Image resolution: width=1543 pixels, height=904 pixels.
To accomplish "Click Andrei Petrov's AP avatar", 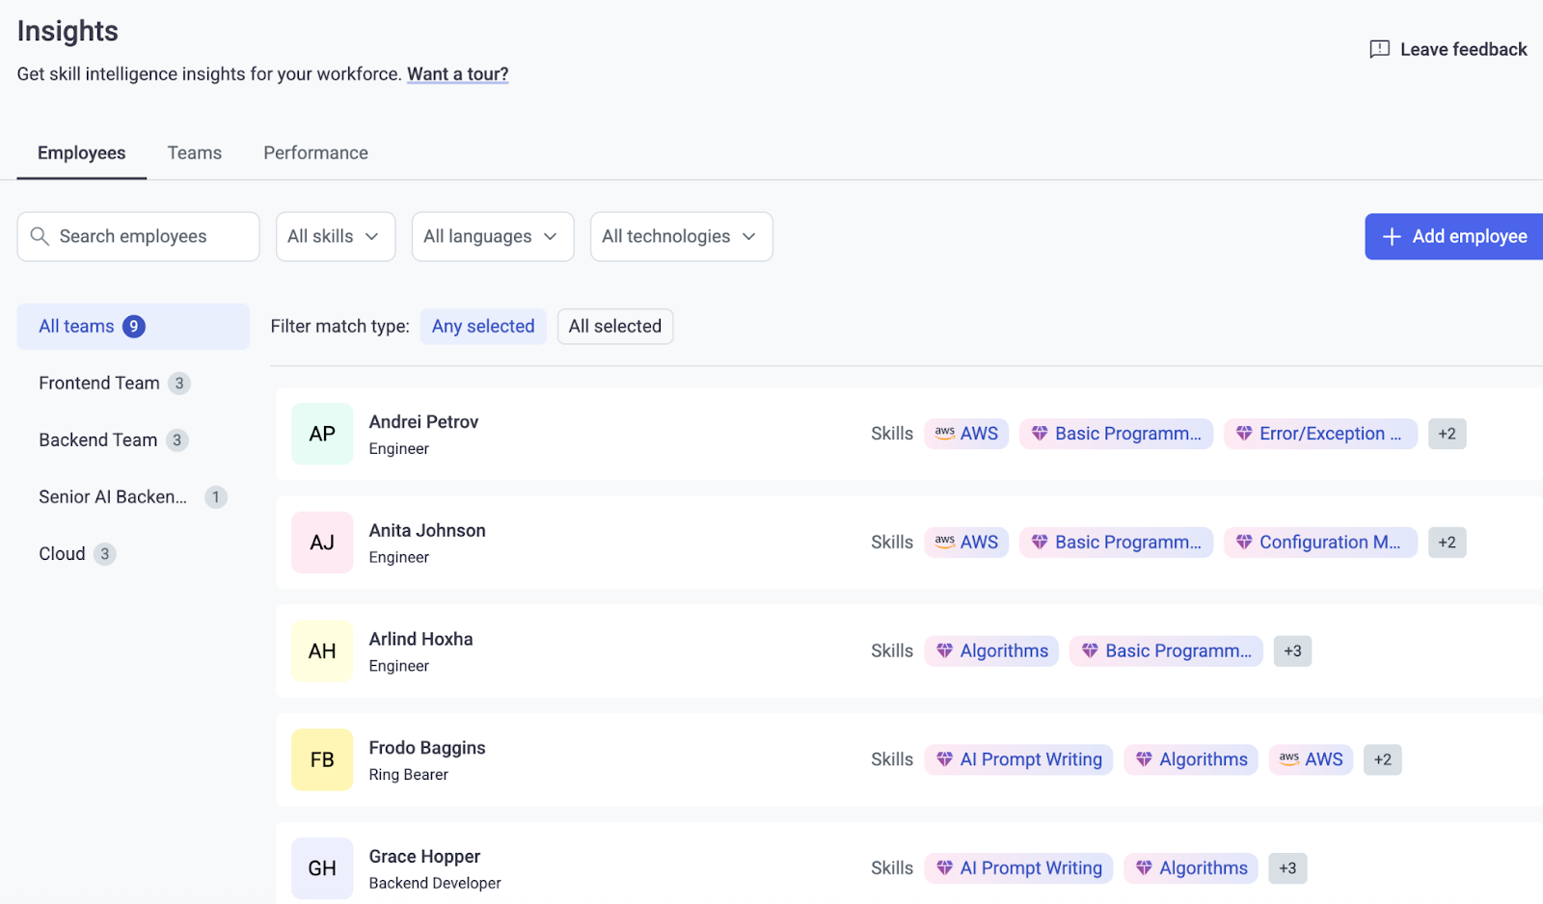I will click(322, 434).
